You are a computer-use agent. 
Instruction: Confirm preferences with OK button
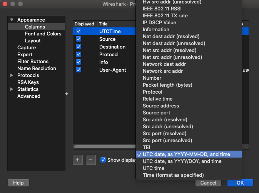coord(240,183)
